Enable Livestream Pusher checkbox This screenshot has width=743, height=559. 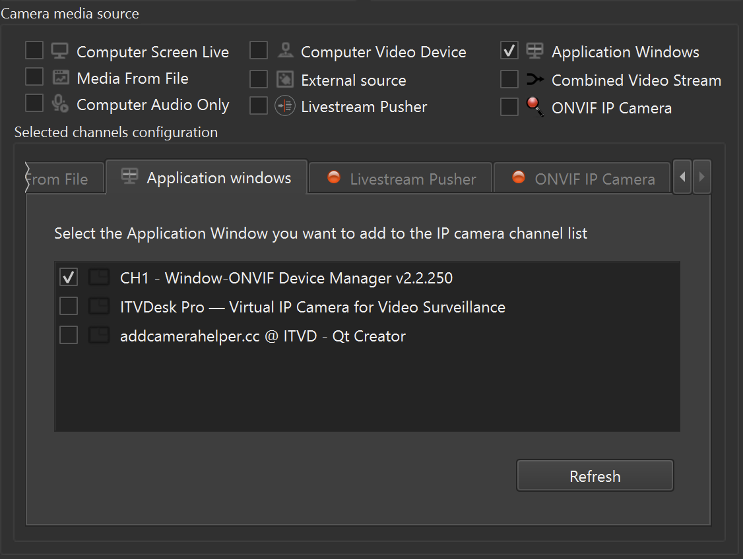[259, 106]
